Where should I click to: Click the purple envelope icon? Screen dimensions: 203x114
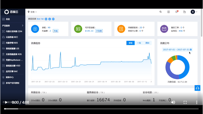164,29
